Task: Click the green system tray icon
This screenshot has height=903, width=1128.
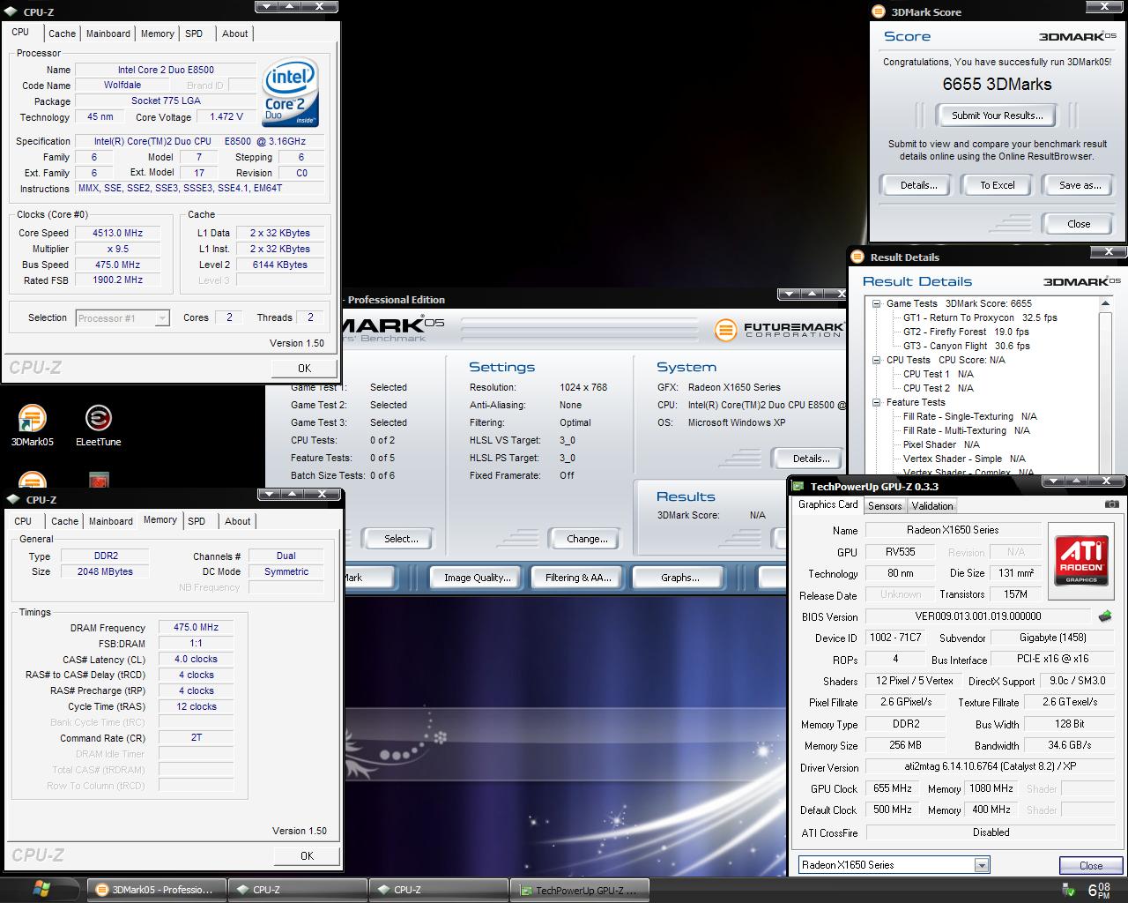Action: click(x=1068, y=890)
